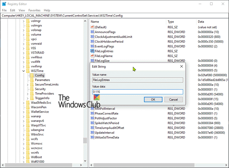Cancel the Edit String dialog
This screenshot has height=168, width=229.
tap(173, 100)
